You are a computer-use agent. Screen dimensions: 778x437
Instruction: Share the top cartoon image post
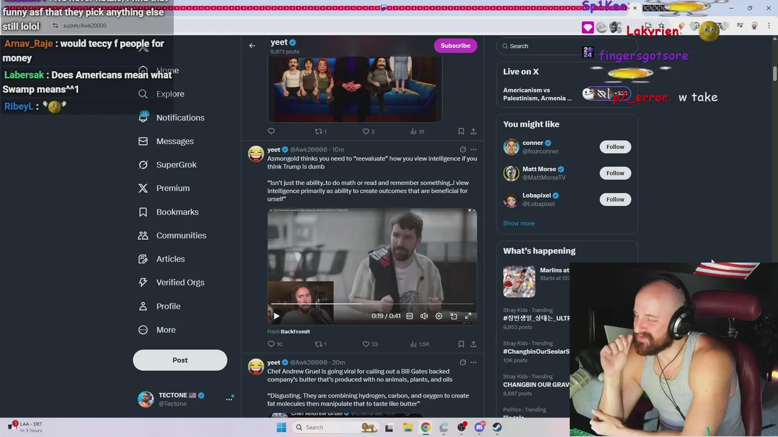473,131
